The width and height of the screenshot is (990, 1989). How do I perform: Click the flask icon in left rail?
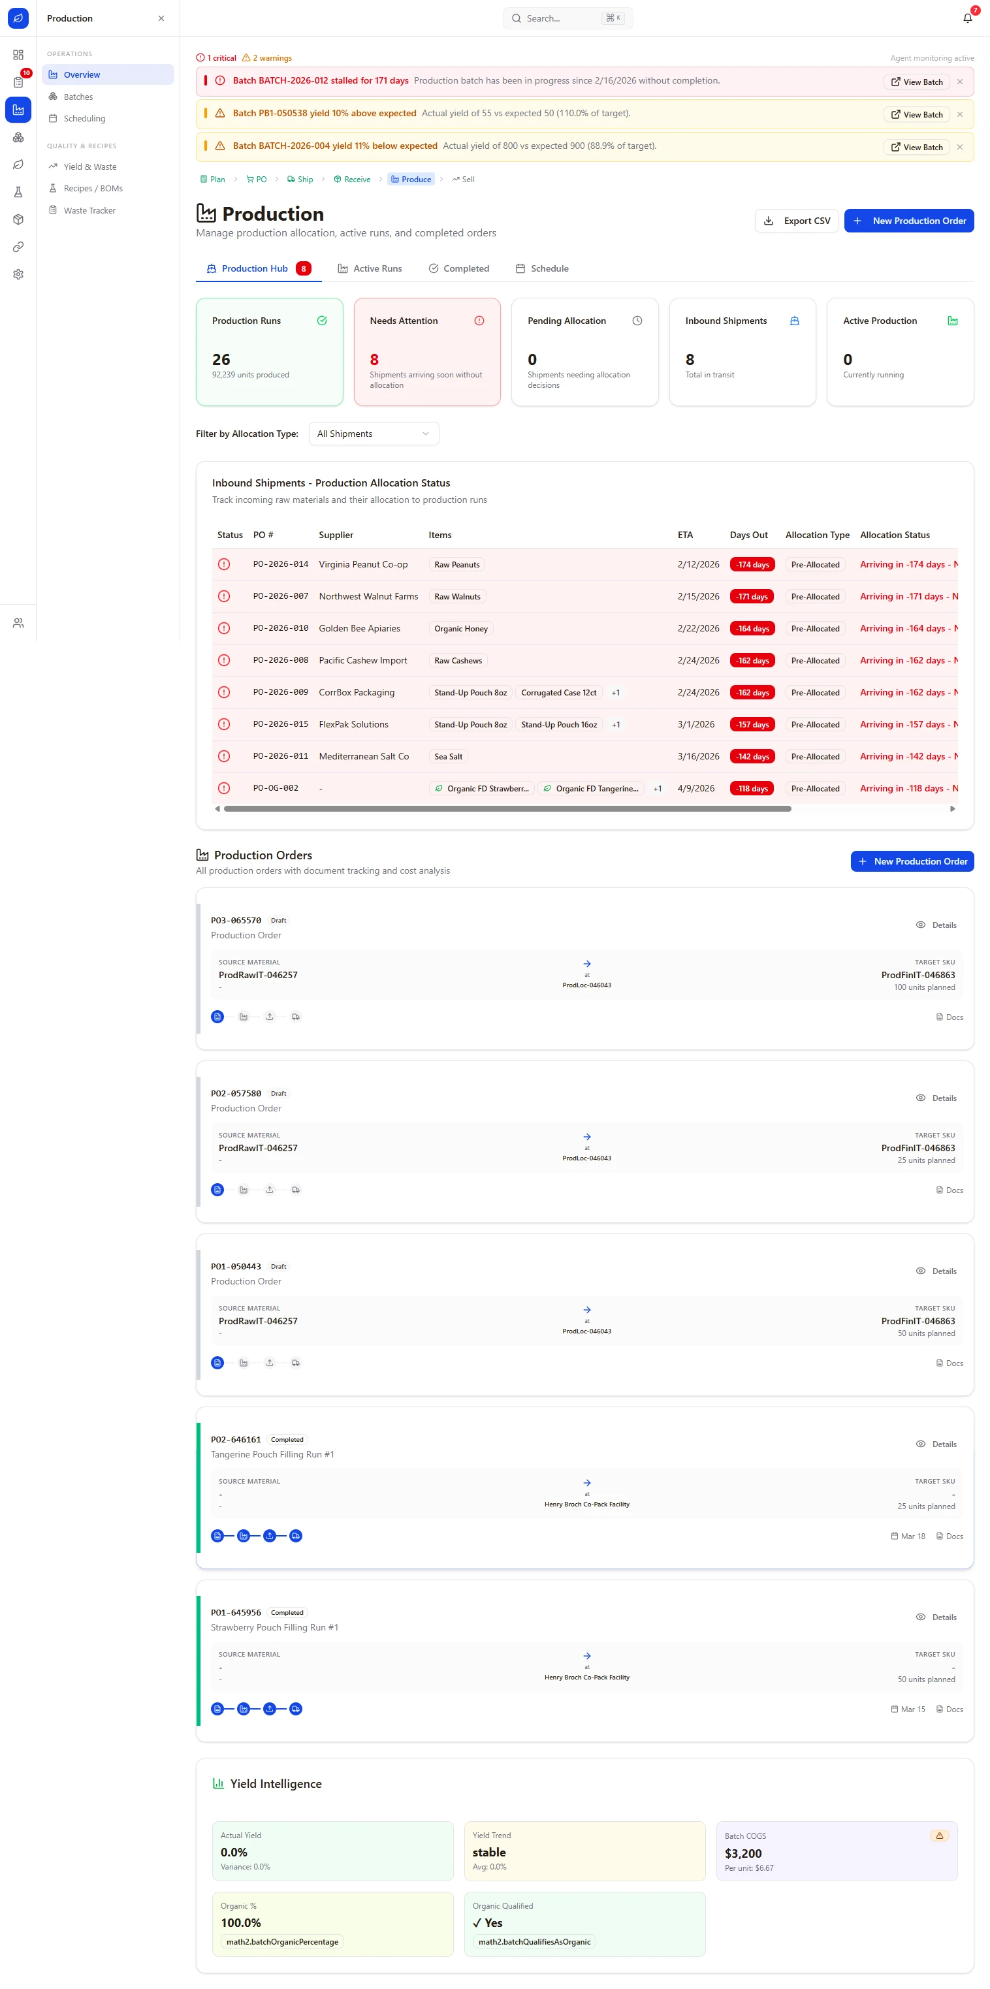pyautogui.click(x=18, y=192)
